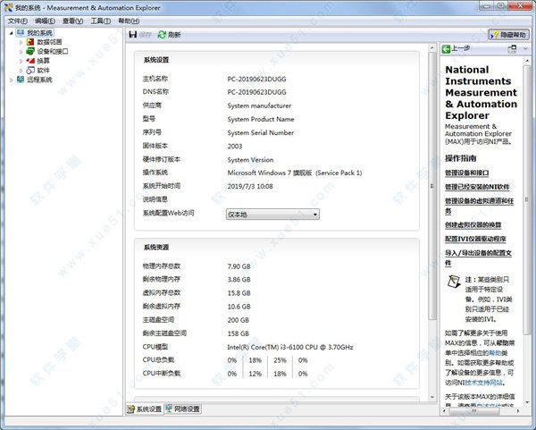Click the start time 2019/7/3 10:08
The width and height of the screenshot is (536, 430).
click(x=250, y=187)
